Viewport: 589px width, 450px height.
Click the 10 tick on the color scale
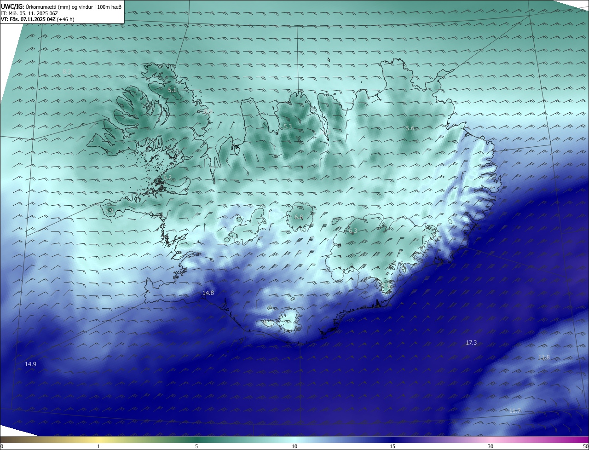pos(294,446)
